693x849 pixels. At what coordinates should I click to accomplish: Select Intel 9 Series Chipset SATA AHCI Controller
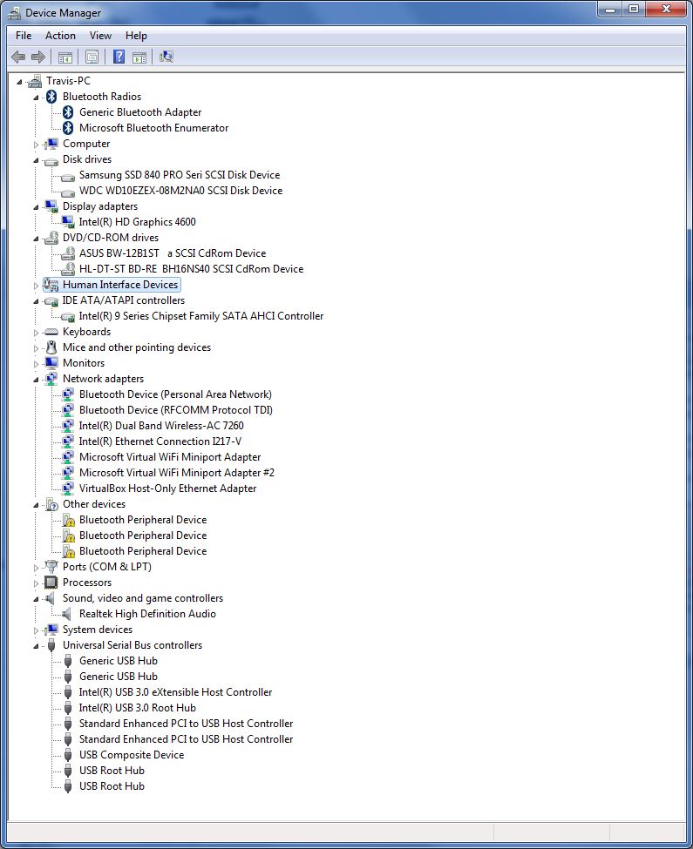pos(201,316)
